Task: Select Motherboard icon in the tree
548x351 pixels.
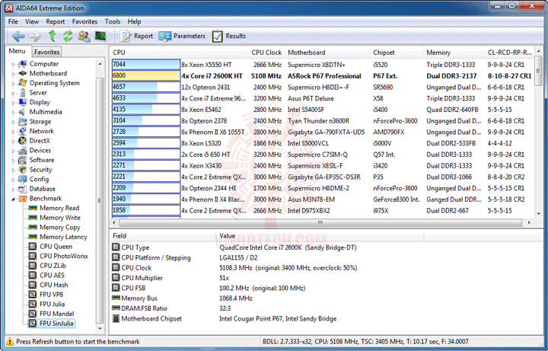Action: point(23,73)
